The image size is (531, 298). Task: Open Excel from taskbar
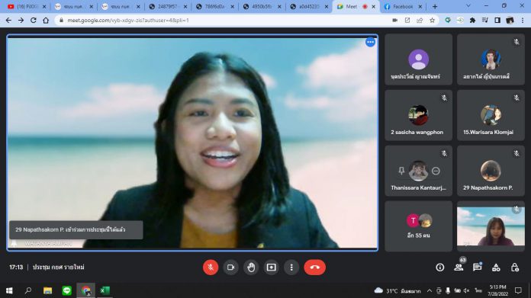(x=105, y=290)
